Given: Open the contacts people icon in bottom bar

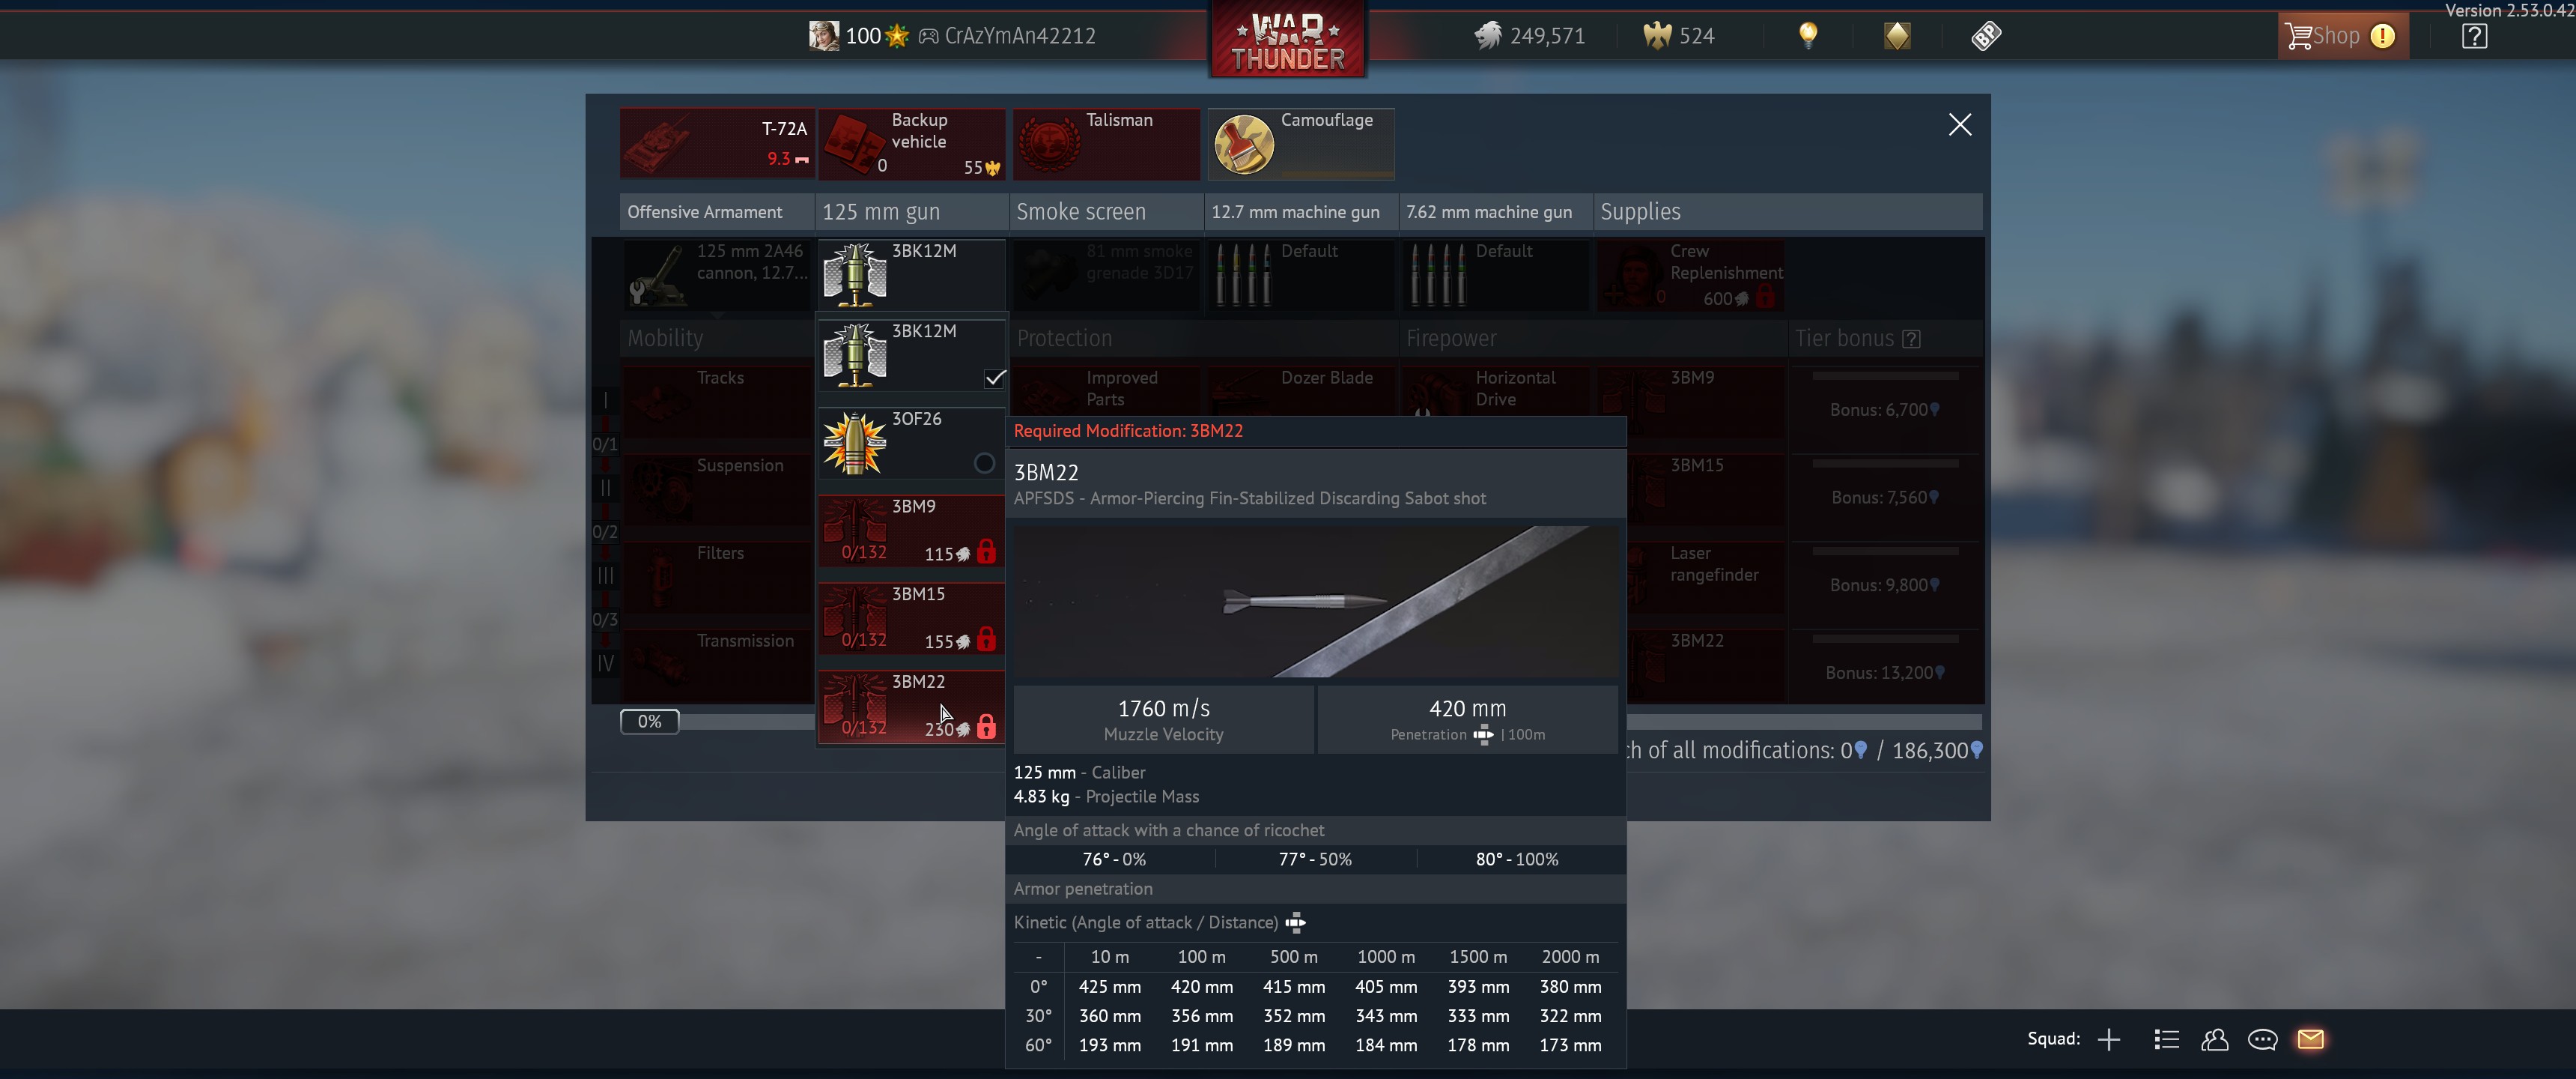Looking at the screenshot, I should pyautogui.click(x=2214, y=1039).
